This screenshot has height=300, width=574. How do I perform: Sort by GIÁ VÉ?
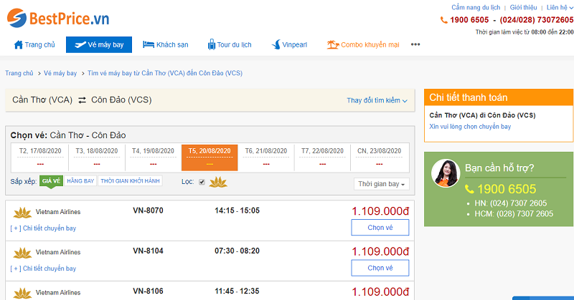click(51, 181)
